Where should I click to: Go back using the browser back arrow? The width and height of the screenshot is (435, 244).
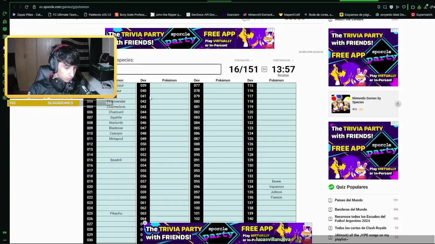pos(14,7)
